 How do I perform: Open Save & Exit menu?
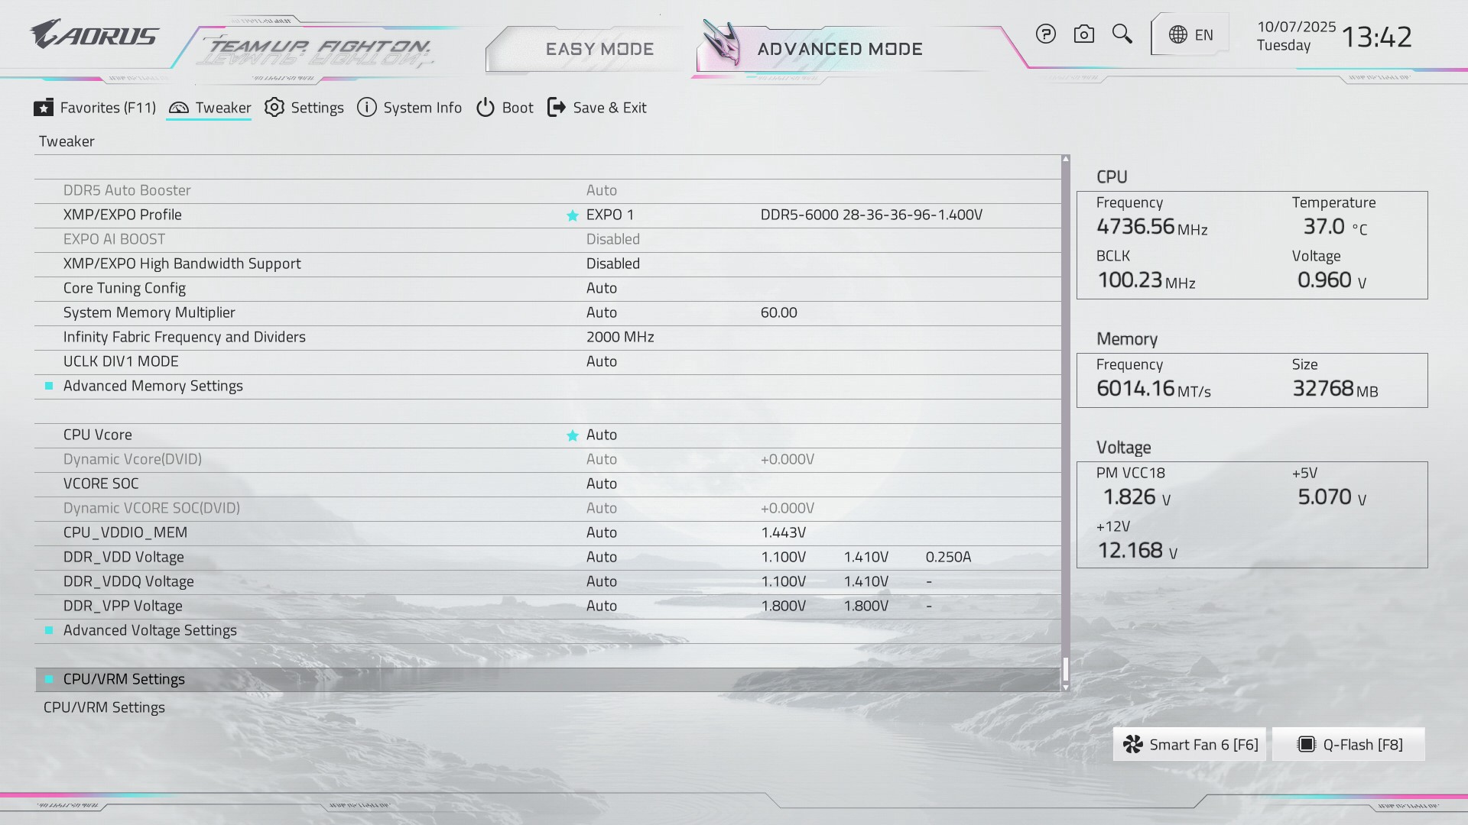point(597,108)
